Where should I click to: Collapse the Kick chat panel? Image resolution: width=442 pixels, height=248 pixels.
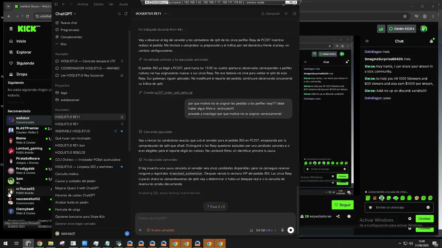(367, 41)
